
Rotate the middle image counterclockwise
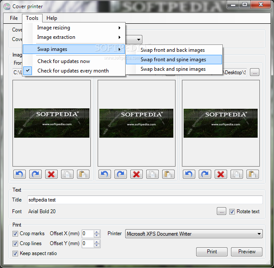(105, 174)
